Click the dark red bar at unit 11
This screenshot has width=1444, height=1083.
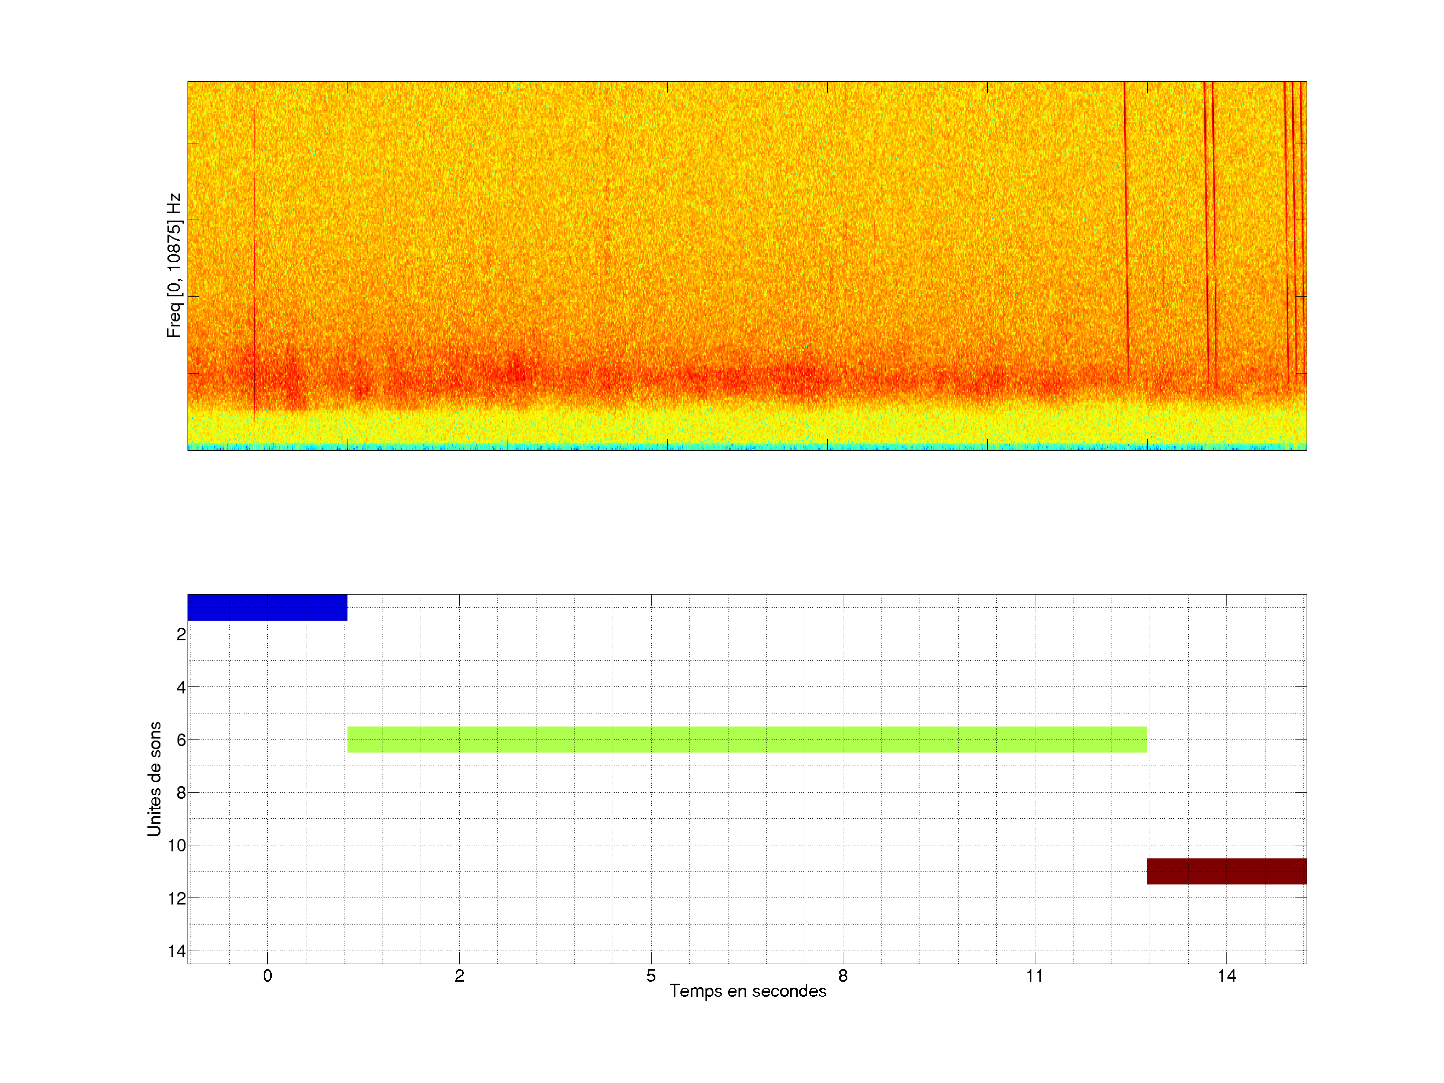click(x=1226, y=871)
